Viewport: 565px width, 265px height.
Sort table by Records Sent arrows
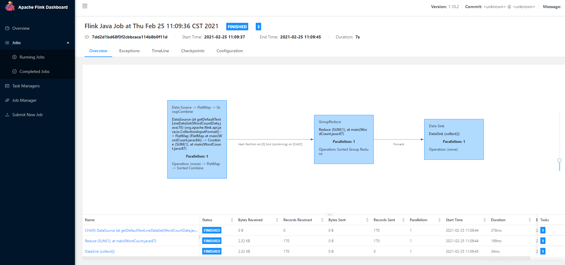coord(403,220)
